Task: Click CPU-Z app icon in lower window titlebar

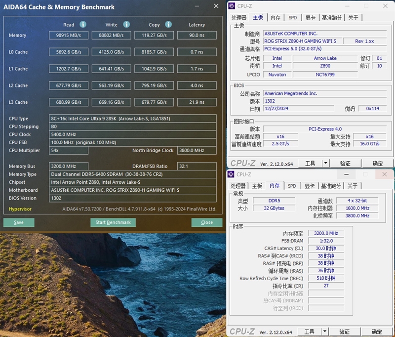Action: tap(231, 174)
